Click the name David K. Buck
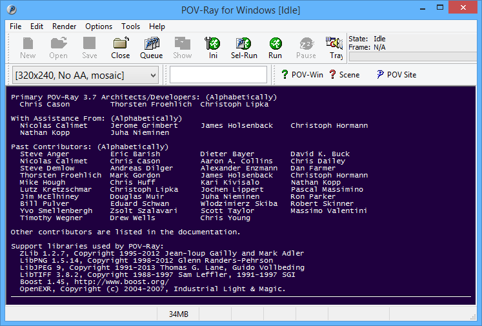Viewport: 482px width, 326px height. [320, 154]
